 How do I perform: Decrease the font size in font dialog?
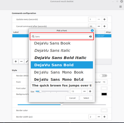tap(84, 91)
